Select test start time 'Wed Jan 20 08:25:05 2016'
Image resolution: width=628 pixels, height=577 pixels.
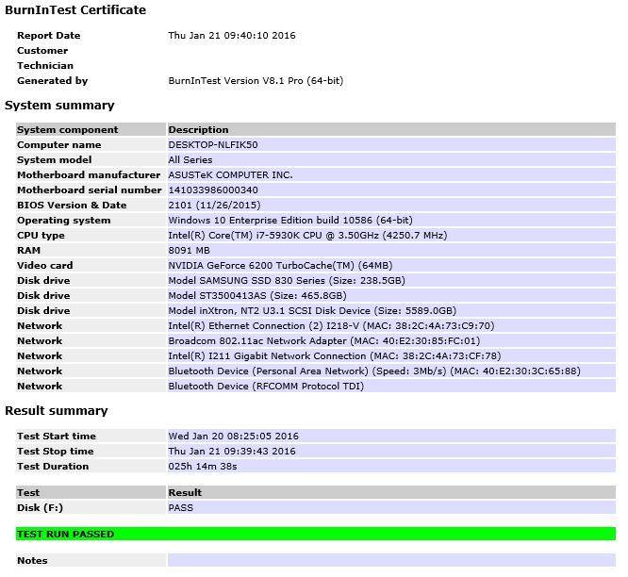click(234, 437)
